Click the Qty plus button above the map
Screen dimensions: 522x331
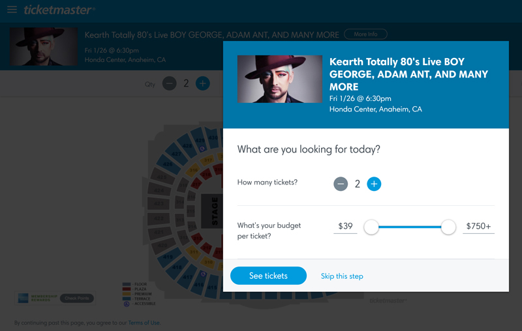pyautogui.click(x=203, y=83)
